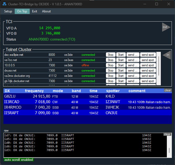Stop the 10.0.0.5 connection
The height and width of the screenshot is (165, 175).
(x=110, y=65)
